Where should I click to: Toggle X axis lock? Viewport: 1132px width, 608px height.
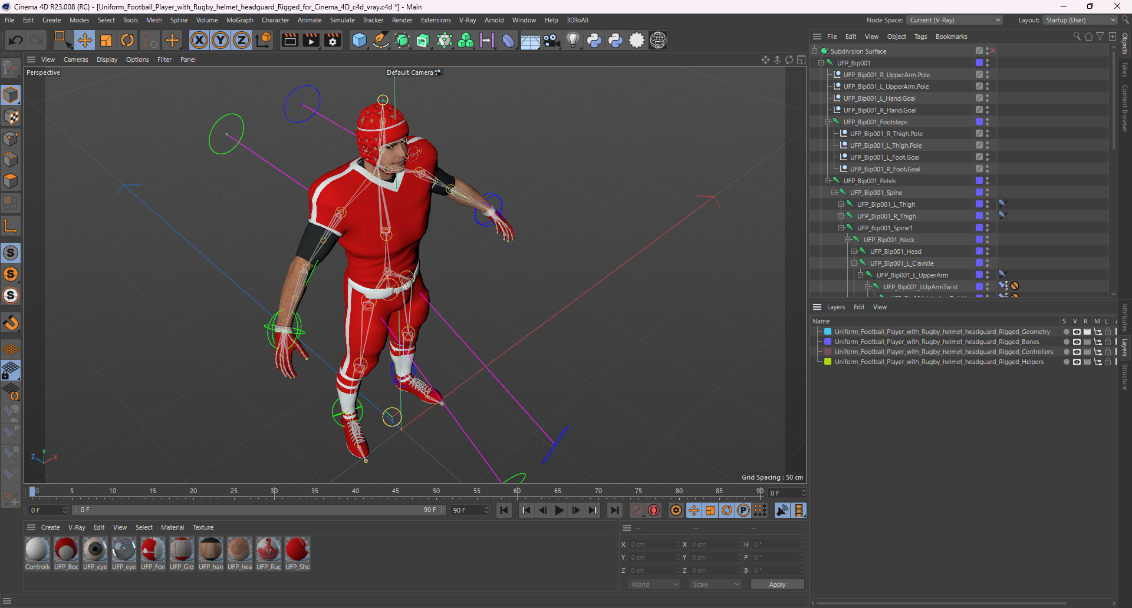[199, 40]
